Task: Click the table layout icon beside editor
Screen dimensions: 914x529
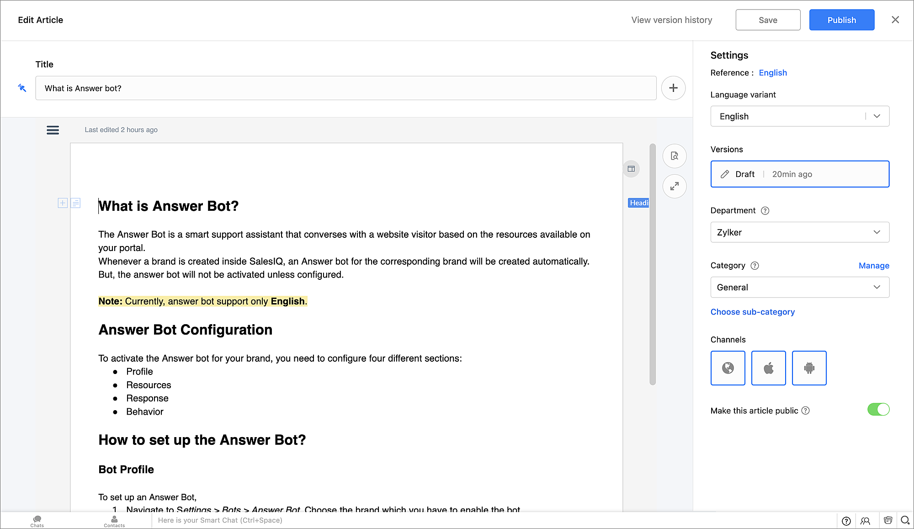Action: tap(631, 169)
